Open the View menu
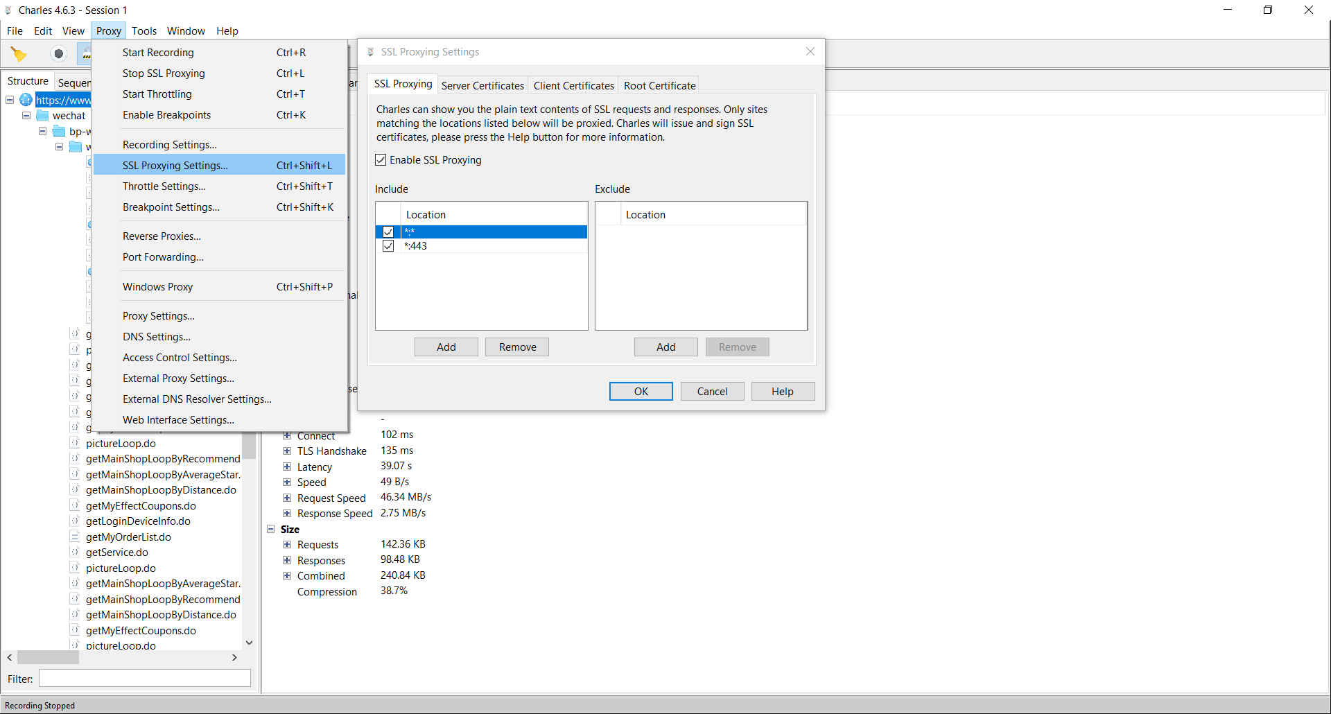This screenshot has width=1331, height=714. tap(73, 31)
